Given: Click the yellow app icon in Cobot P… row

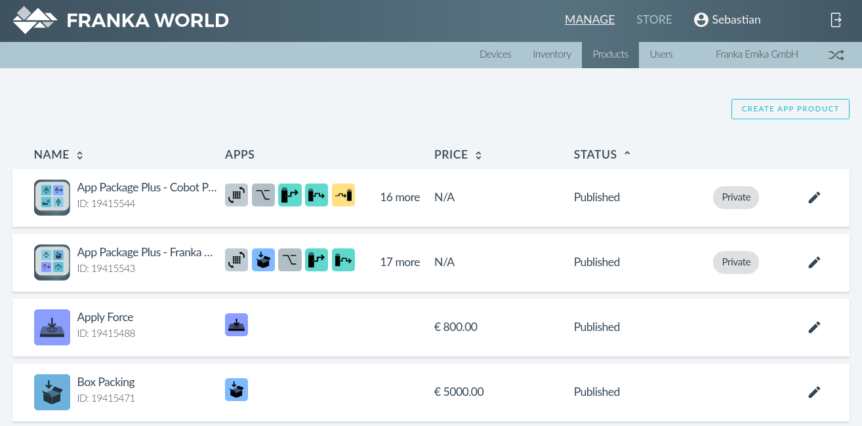Looking at the screenshot, I should [x=343, y=195].
